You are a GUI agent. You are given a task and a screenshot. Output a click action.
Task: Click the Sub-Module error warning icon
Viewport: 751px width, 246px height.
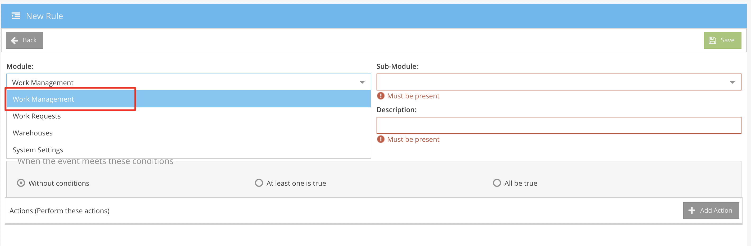point(381,96)
